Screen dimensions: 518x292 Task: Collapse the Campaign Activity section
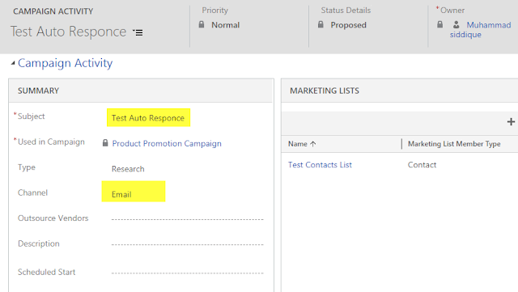(x=13, y=63)
